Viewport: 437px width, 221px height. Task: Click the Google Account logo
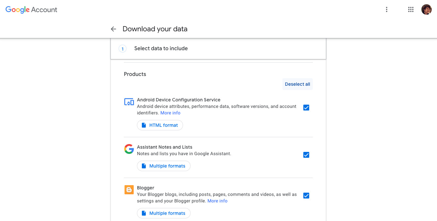point(31,10)
